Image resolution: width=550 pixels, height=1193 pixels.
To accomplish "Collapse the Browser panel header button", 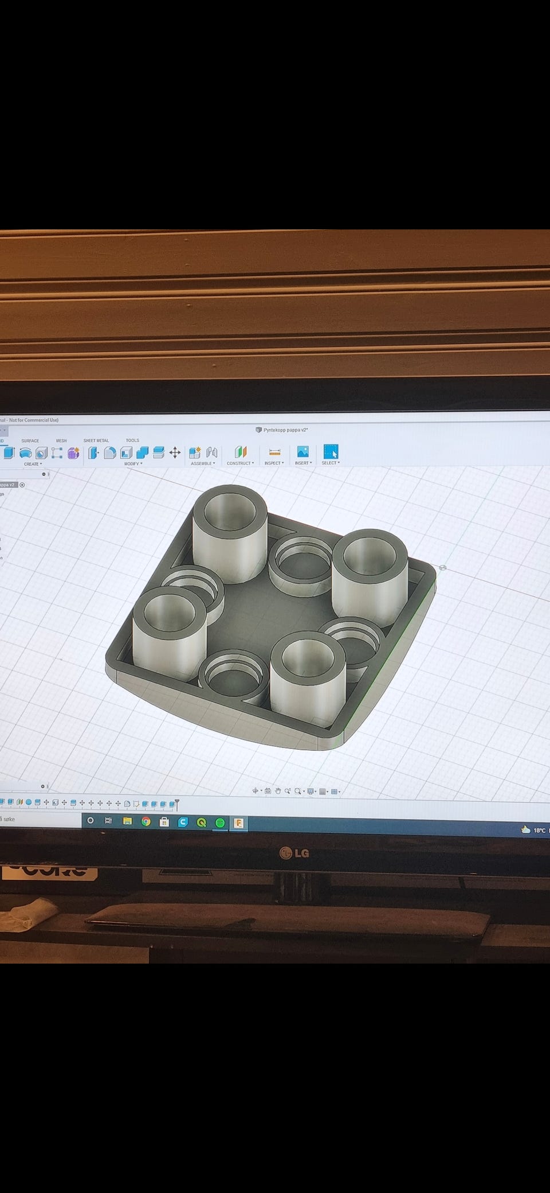I will (x=44, y=474).
